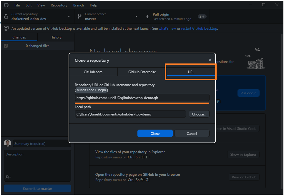Open the what's new link
The image size is (284, 196).
(x=167, y=29)
